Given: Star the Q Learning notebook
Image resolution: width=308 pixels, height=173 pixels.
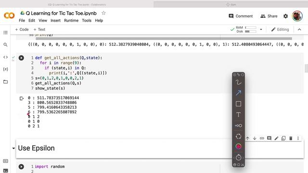Looking at the screenshot, I should [103, 13].
